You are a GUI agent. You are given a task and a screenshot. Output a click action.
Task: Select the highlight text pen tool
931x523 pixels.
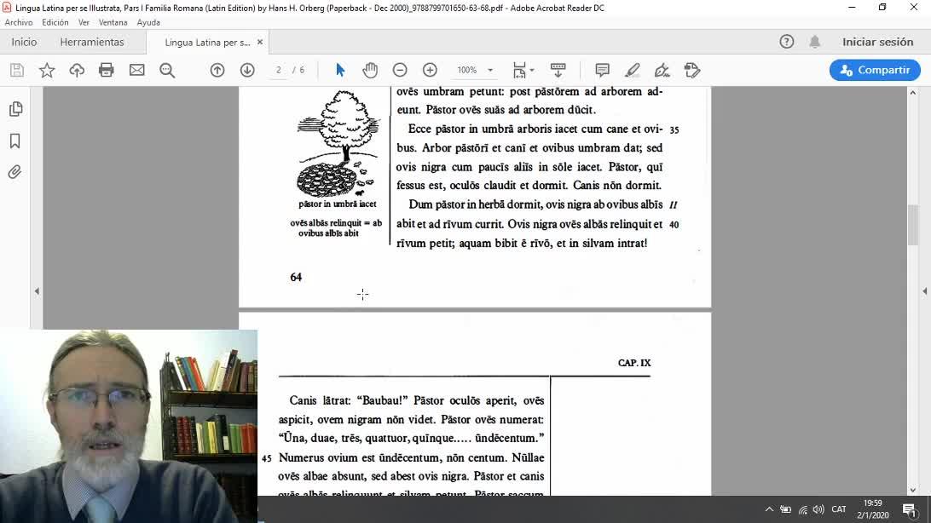(633, 70)
